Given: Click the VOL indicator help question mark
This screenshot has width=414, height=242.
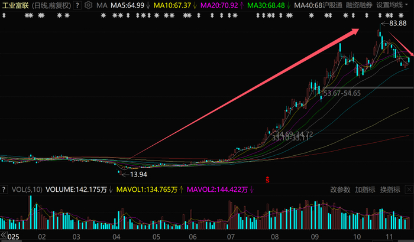Looking at the screenshot, I should pos(4,189).
